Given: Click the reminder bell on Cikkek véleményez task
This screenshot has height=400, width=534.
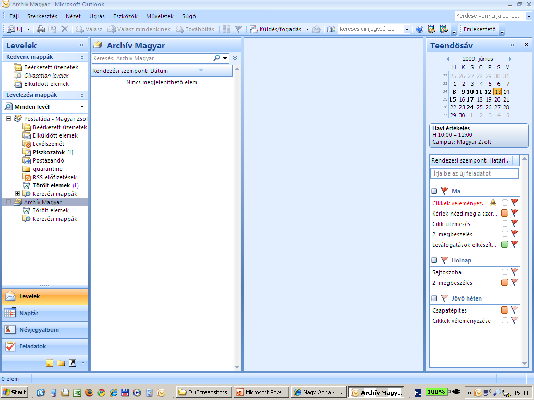Looking at the screenshot, I should coord(493,203).
